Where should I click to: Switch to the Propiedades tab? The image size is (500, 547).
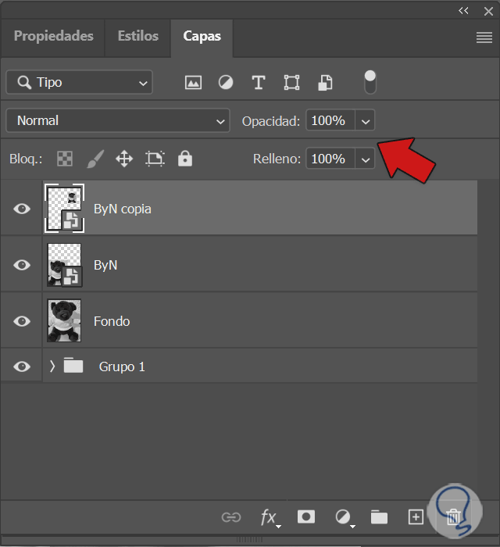(53, 36)
